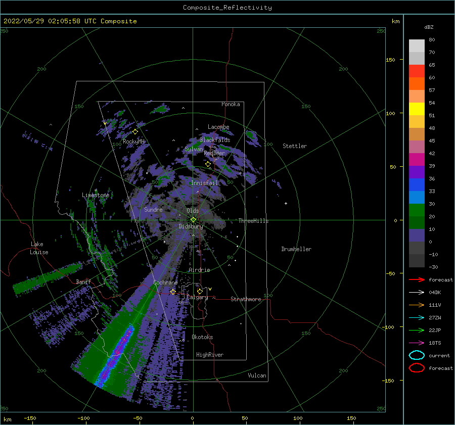The height and width of the screenshot is (425, 455).
Task: Select the ThreeHills label
Action: (254, 221)
